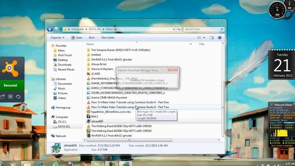Select Network in the navigation pane
Screen dimensions: 295x166
(60, 136)
